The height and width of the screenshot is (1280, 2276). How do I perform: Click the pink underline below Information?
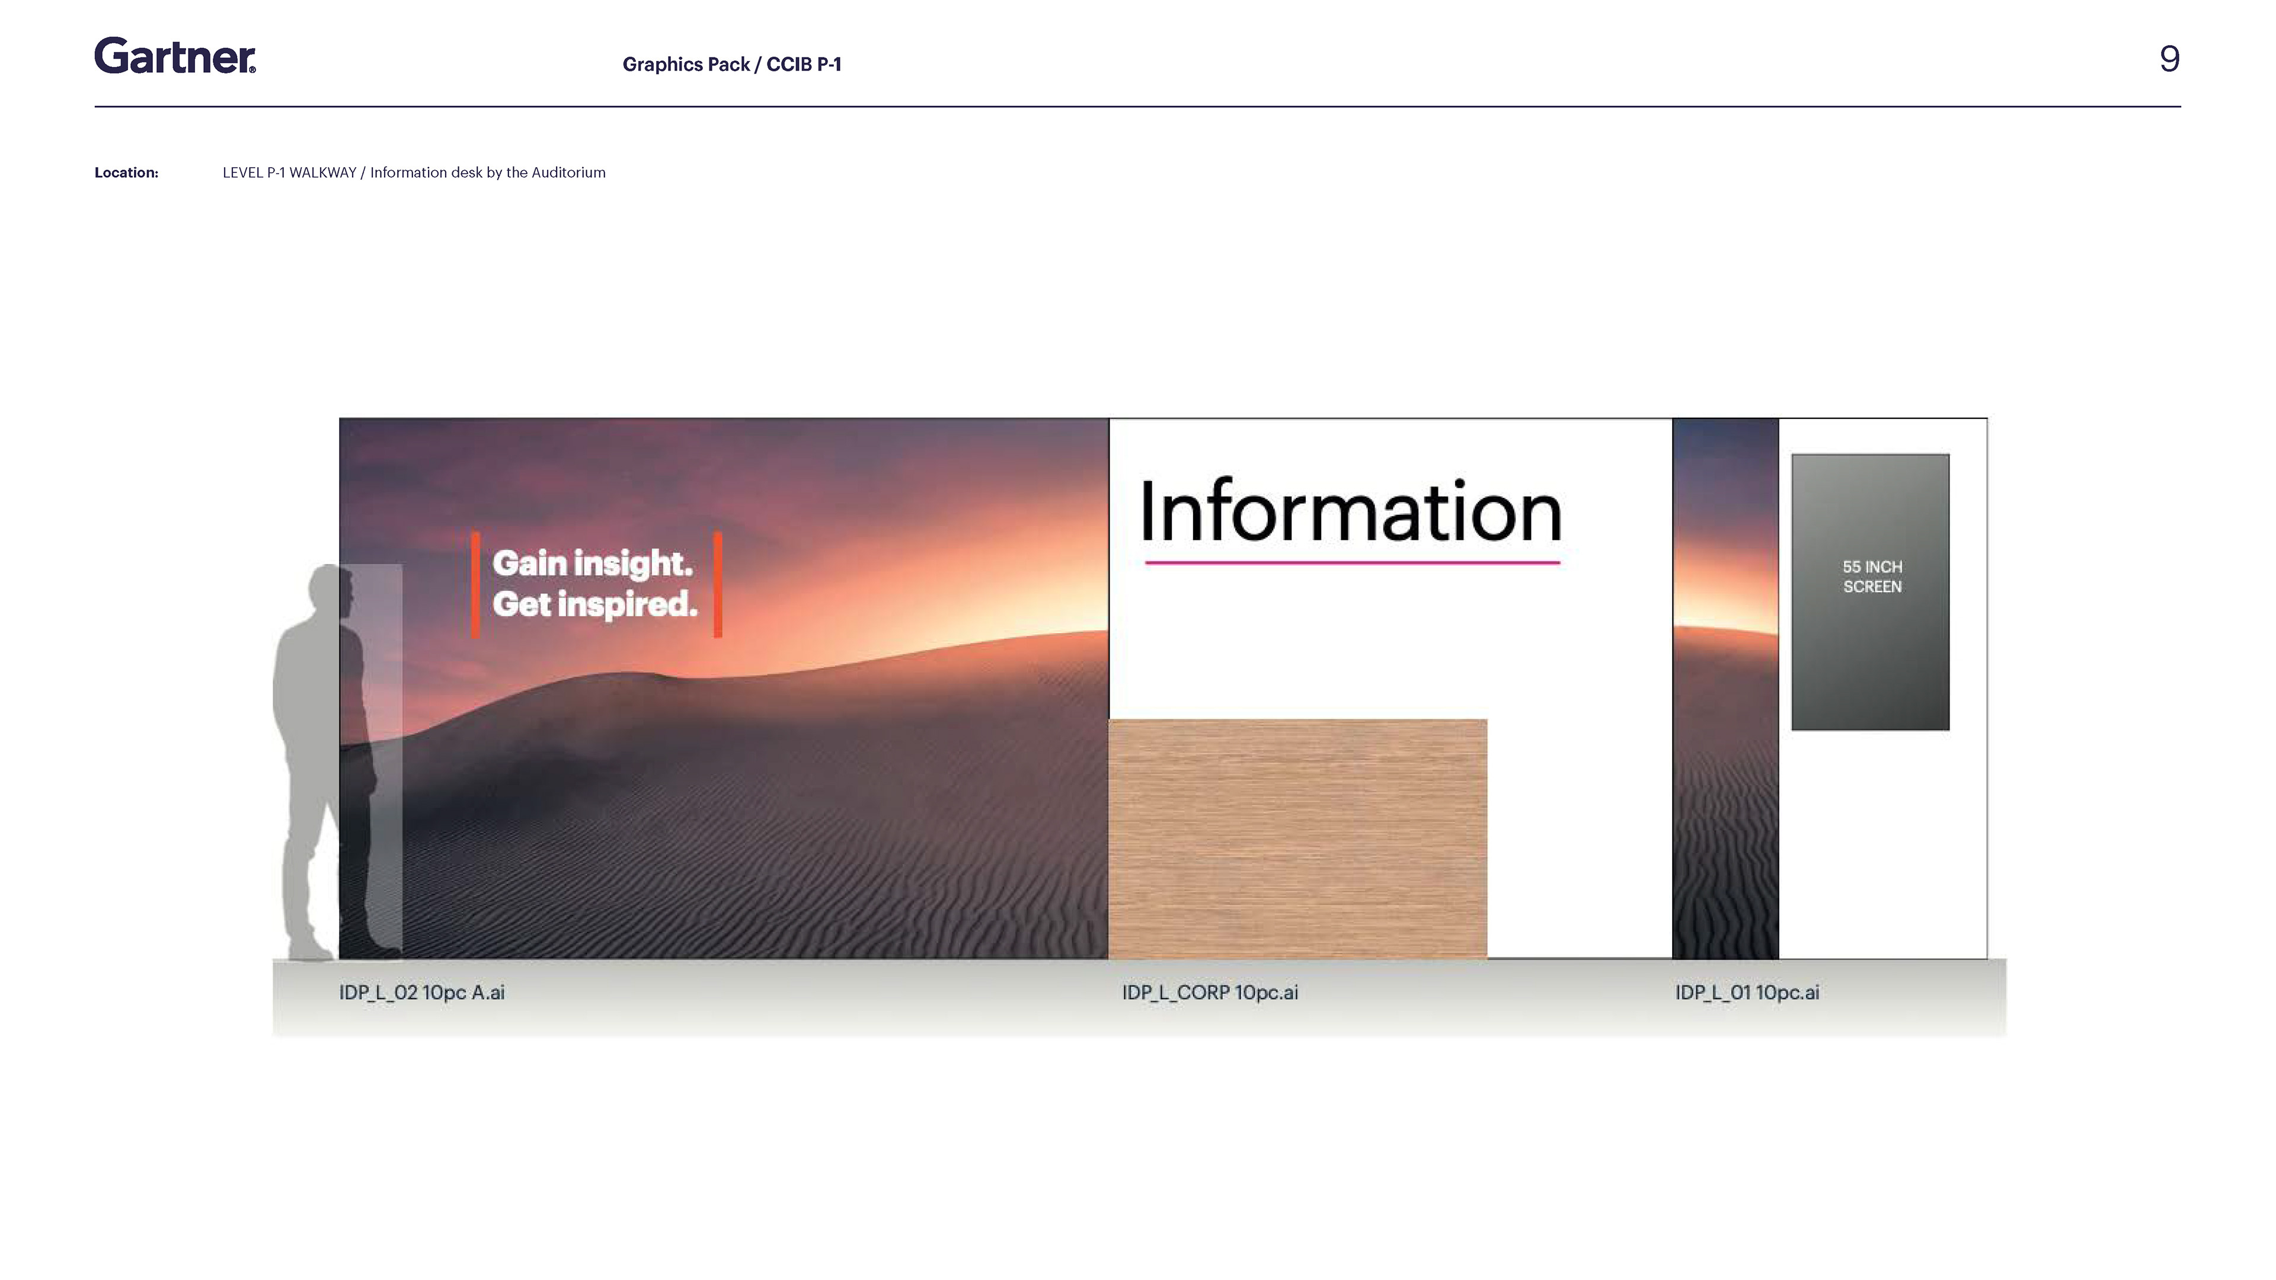click(x=1352, y=562)
